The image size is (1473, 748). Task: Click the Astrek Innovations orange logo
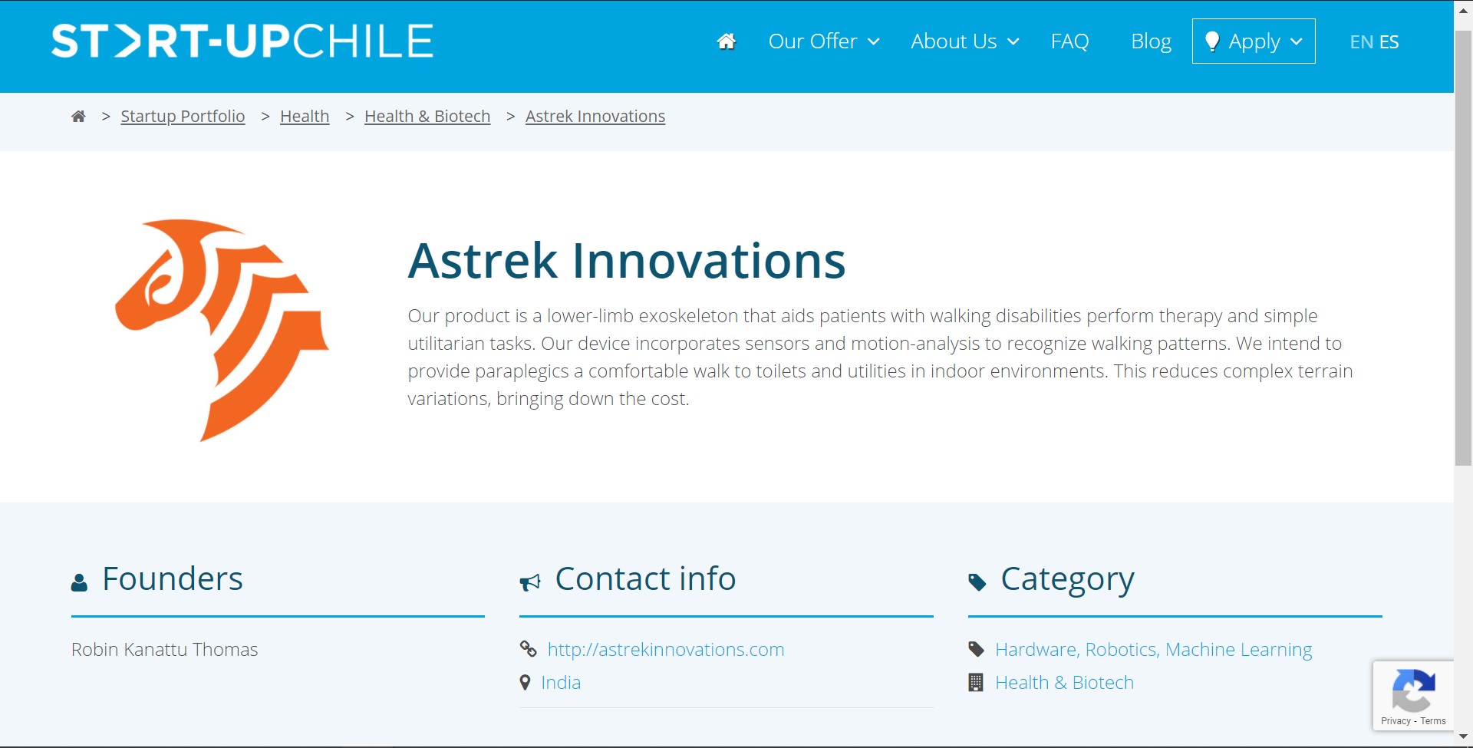pos(222,330)
